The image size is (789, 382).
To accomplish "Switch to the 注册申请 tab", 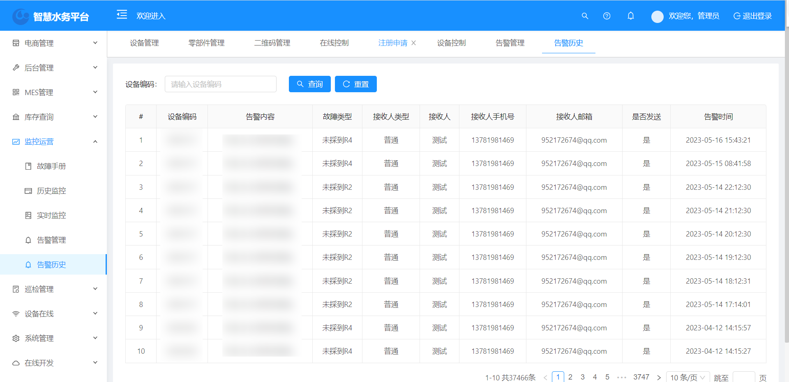I will coord(393,43).
